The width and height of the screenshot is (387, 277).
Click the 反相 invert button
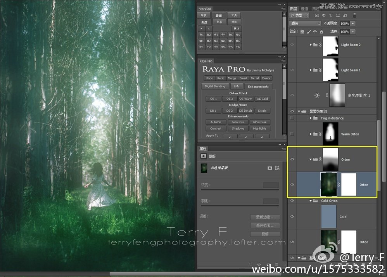(265, 234)
